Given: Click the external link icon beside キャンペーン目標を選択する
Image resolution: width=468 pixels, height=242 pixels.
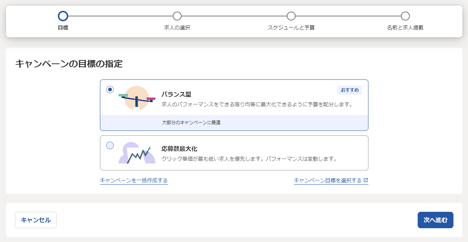Looking at the screenshot, I should pyautogui.click(x=366, y=180).
